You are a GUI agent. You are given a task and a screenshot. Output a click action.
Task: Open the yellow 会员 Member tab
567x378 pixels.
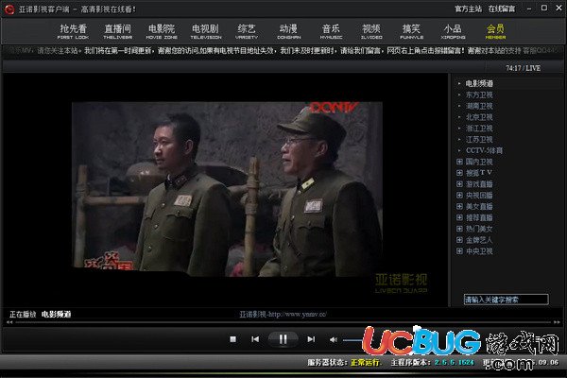[496, 31]
